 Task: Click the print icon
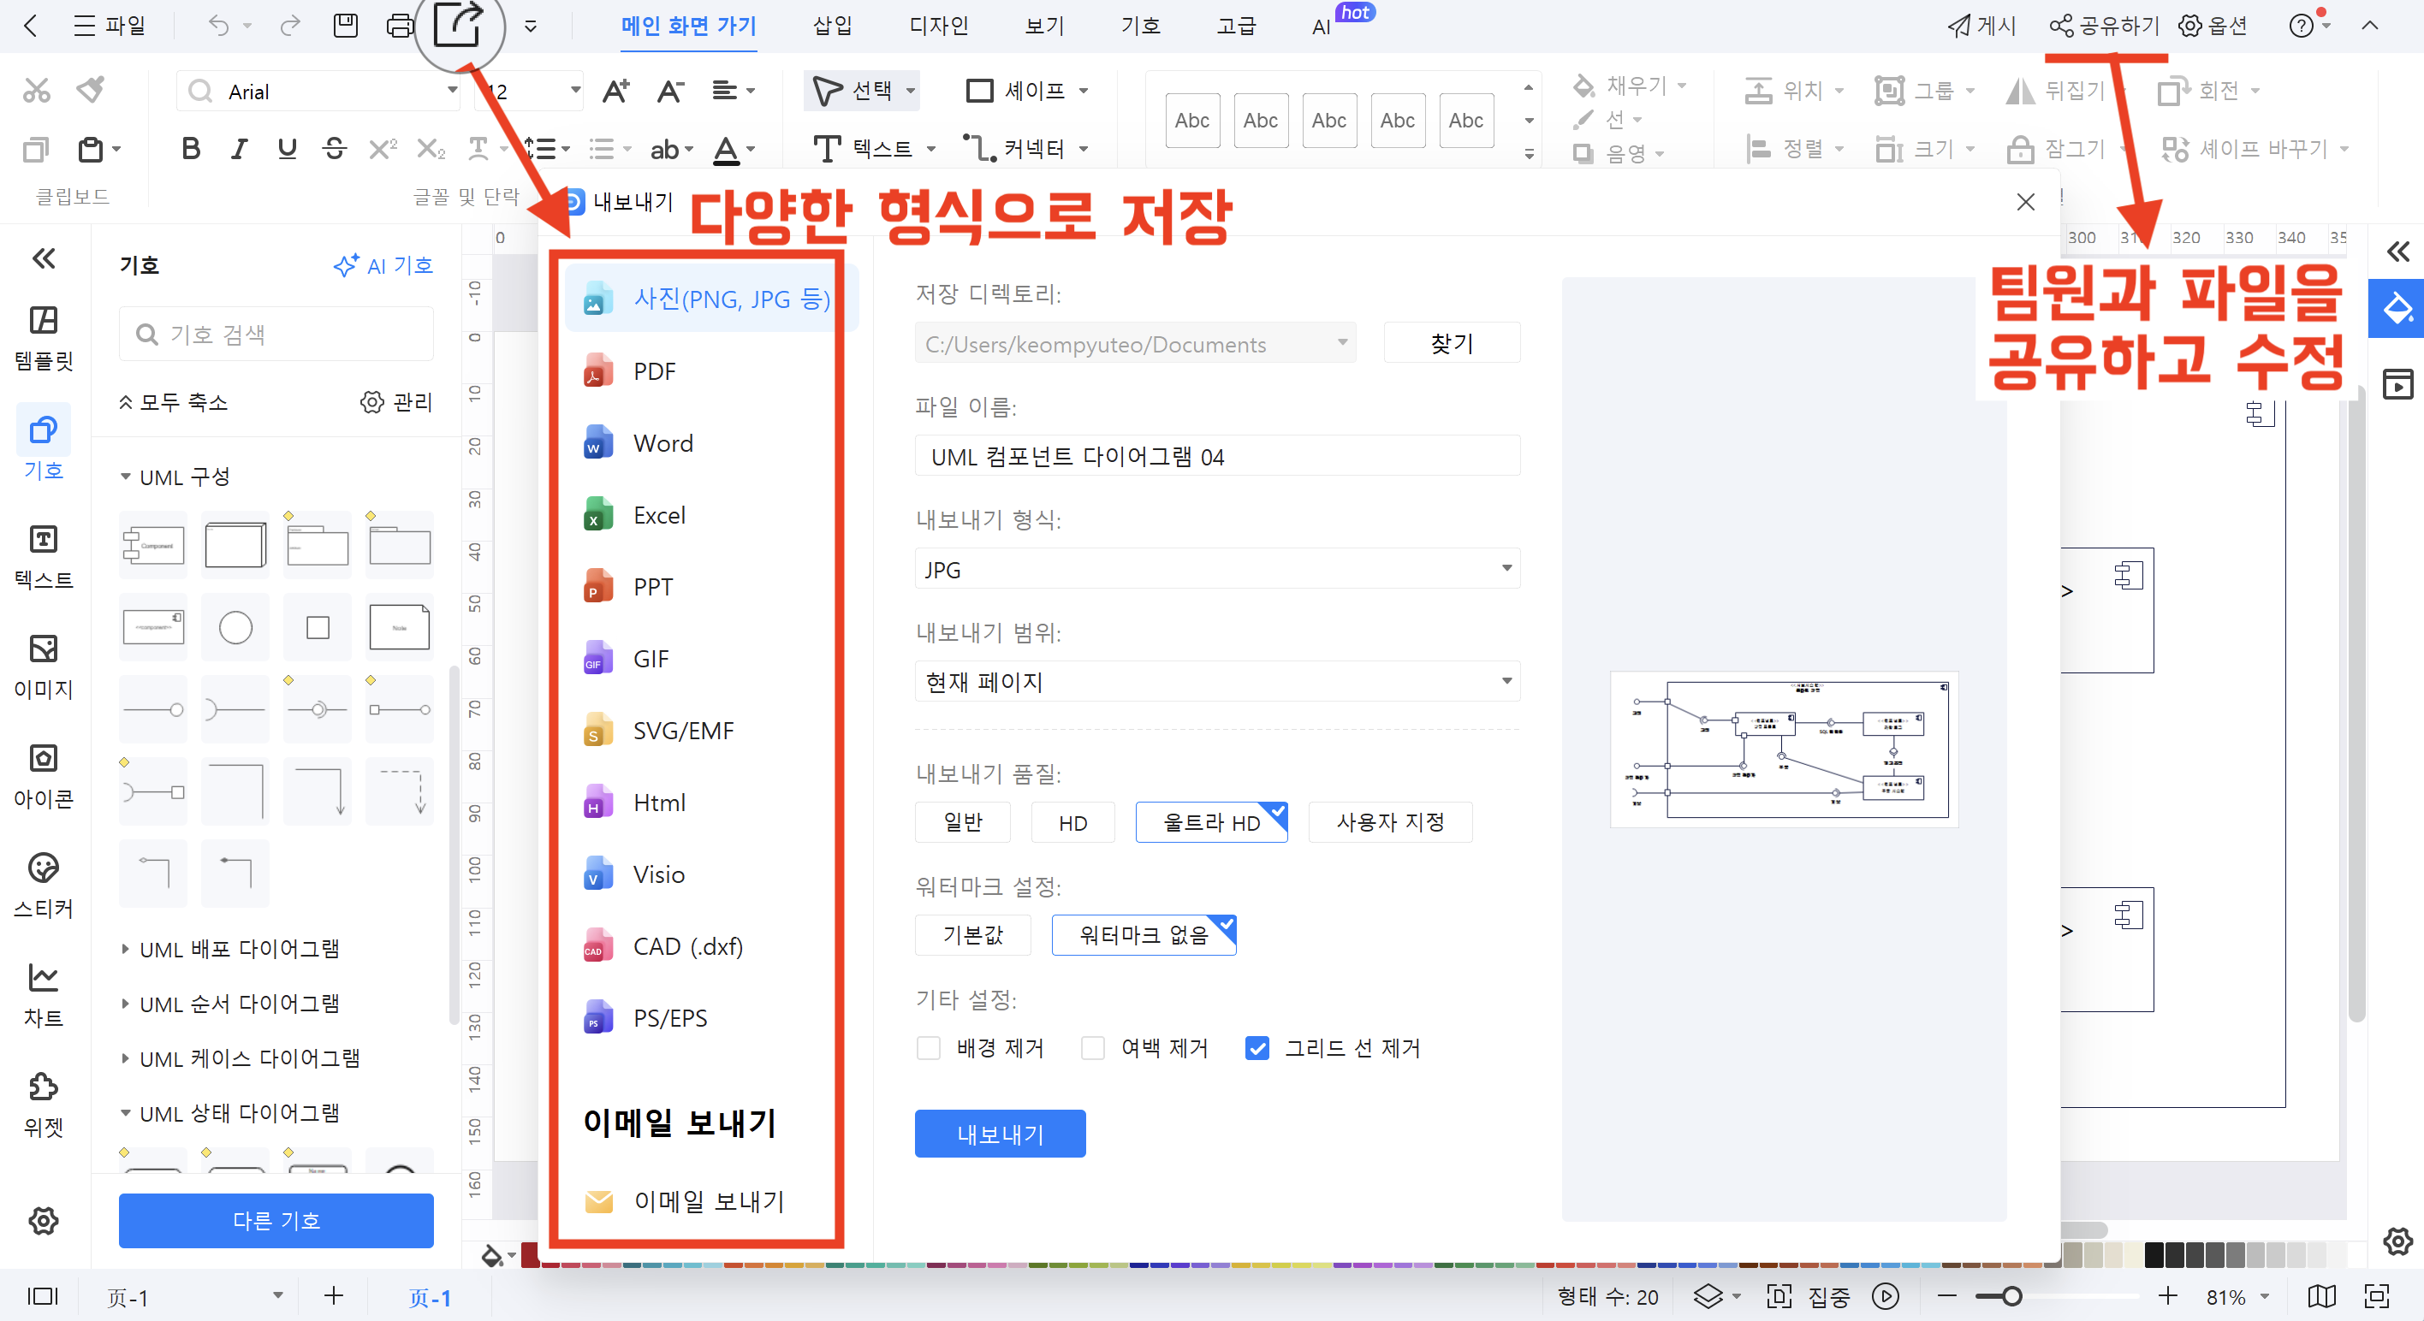(x=400, y=26)
